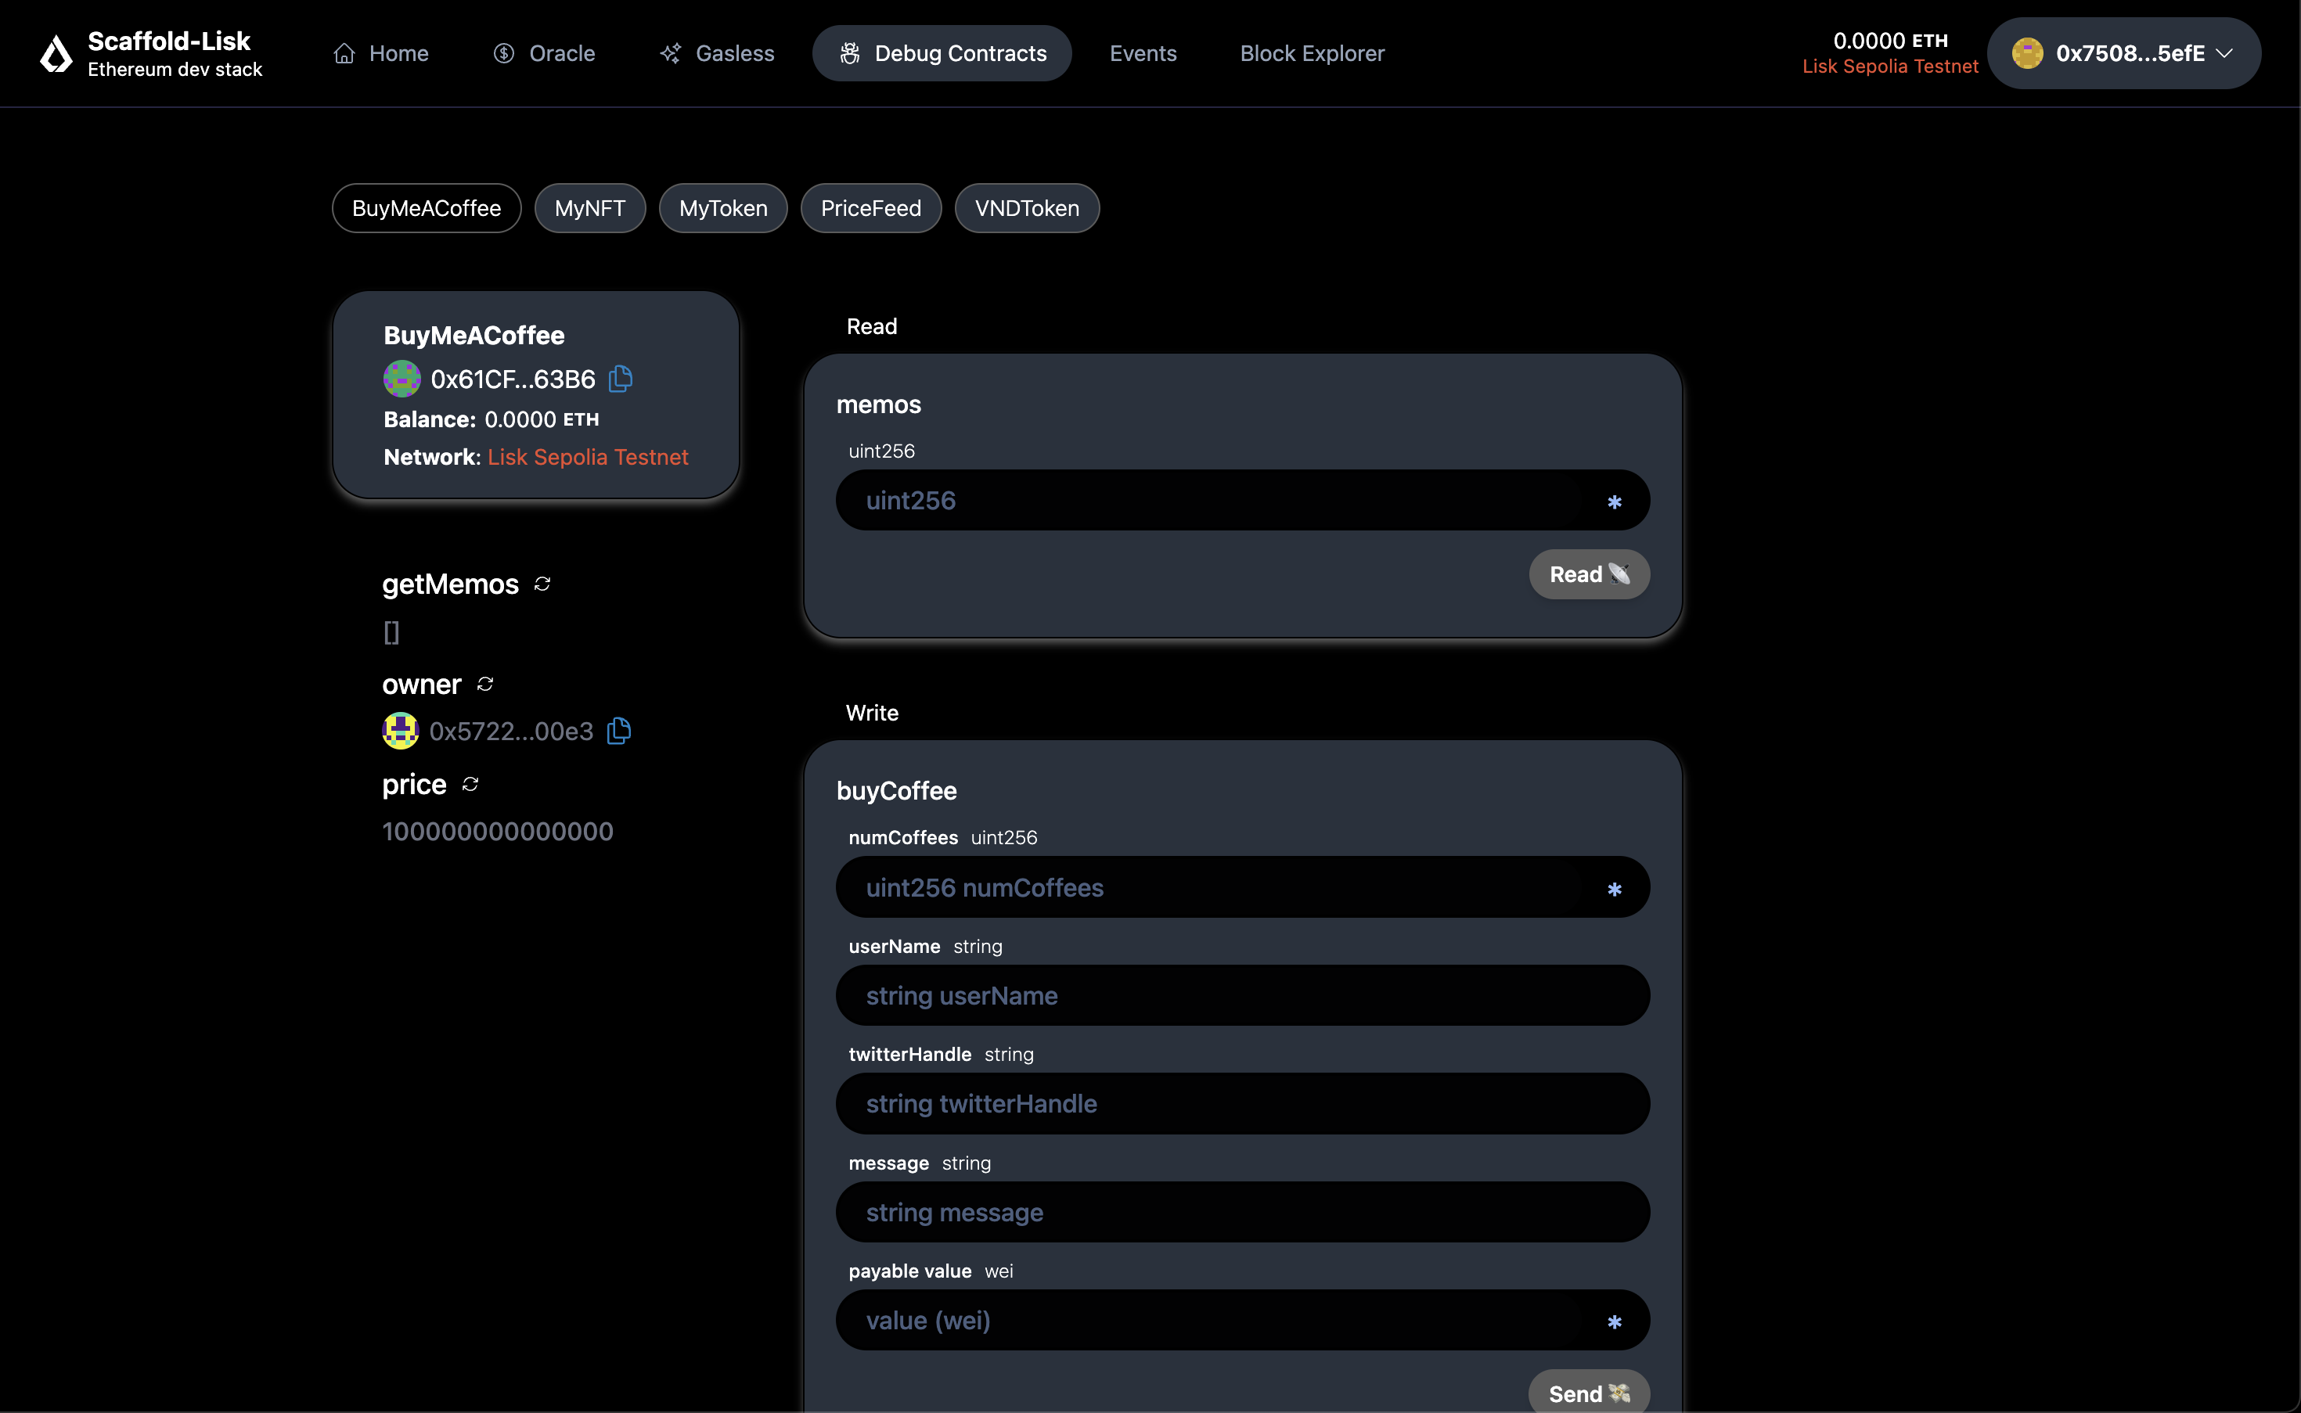Open the wallet address dropdown 0x7508...5efE
This screenshot has height=1413, width=2301.
click(x=2123, y=53)
